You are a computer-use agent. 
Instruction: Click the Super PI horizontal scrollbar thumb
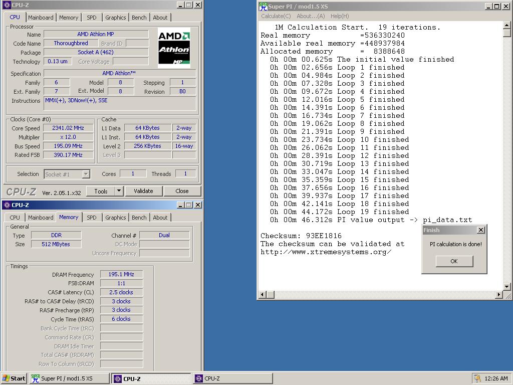[x=270, y=295]
